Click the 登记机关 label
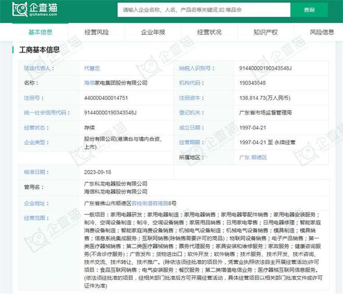This screenshot has width=343, height=294. pos(191,112)
